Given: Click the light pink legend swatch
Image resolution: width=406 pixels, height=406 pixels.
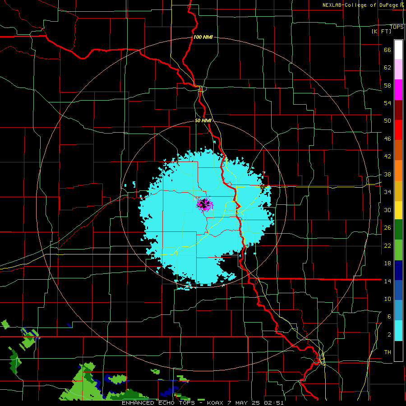Looking at the screenshot, I should [x=398, y=69].
